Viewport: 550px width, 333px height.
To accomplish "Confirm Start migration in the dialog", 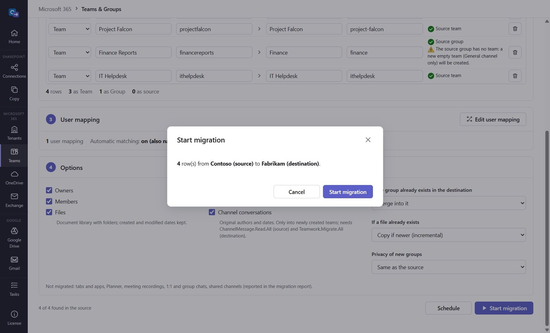I will [x=348, y=192].
